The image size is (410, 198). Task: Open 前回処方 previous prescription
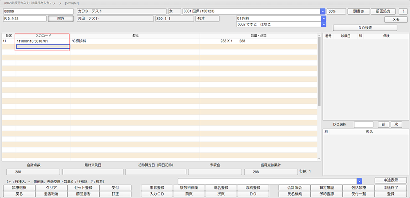click(383, 11)
